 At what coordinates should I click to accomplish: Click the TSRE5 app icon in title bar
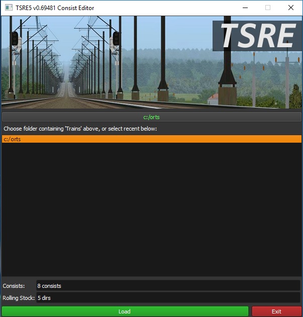click(x=7, y=8)
